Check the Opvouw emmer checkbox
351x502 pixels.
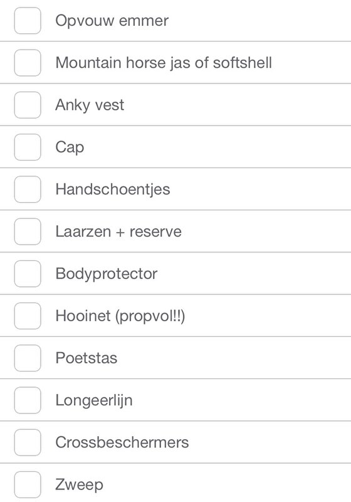point(28,21)
